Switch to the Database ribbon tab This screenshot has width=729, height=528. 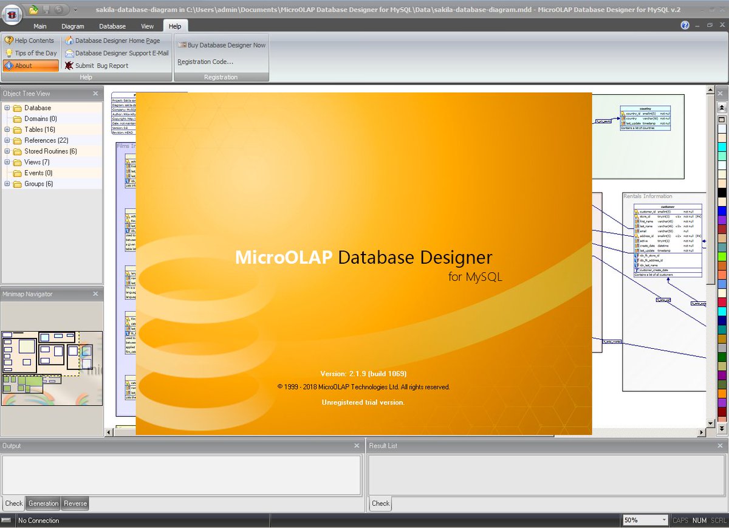click(112, 26)
